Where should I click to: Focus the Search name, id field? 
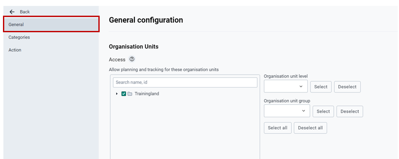[185, 82]
